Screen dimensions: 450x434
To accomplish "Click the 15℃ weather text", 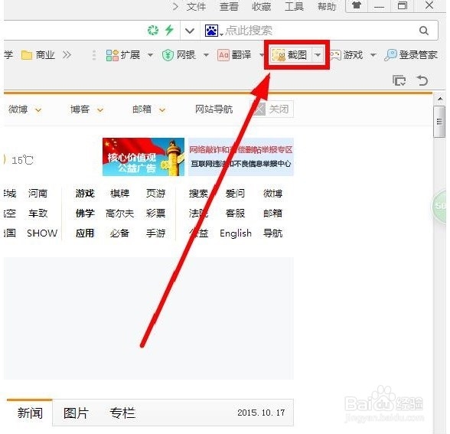I will [x=22, y=160].
